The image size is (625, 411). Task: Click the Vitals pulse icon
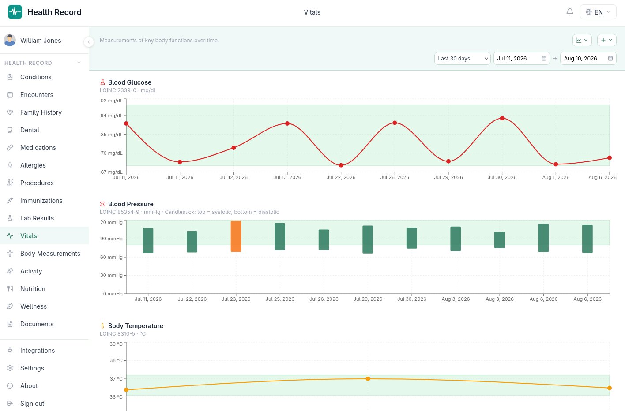(x=10, y=236)
